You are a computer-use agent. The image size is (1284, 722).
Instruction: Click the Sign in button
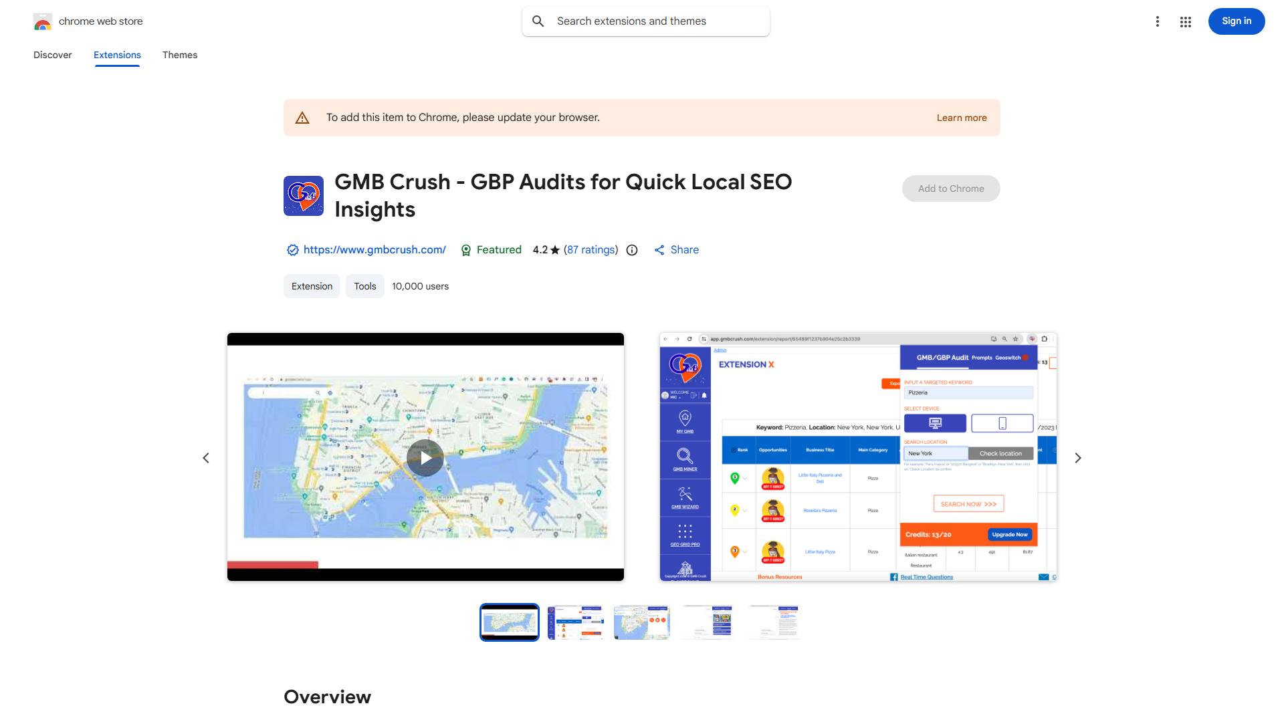1236,21
